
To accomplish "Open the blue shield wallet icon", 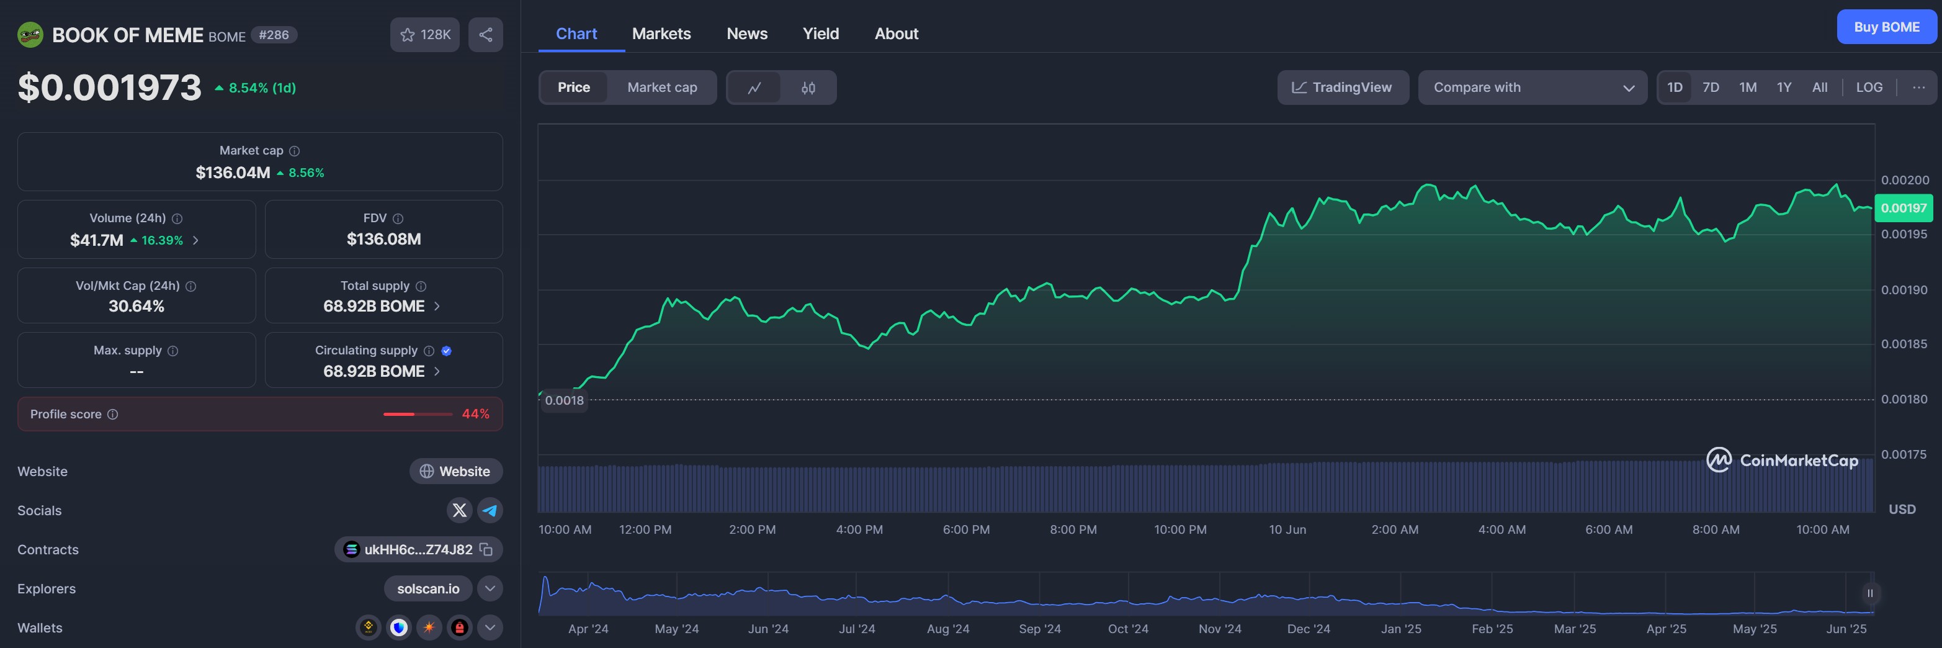I will (x=399, y=628).
